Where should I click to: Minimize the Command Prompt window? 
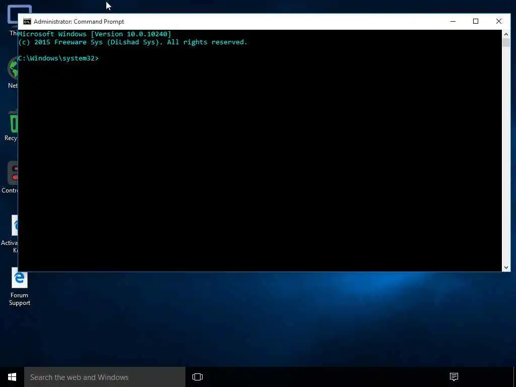[453, 21]
